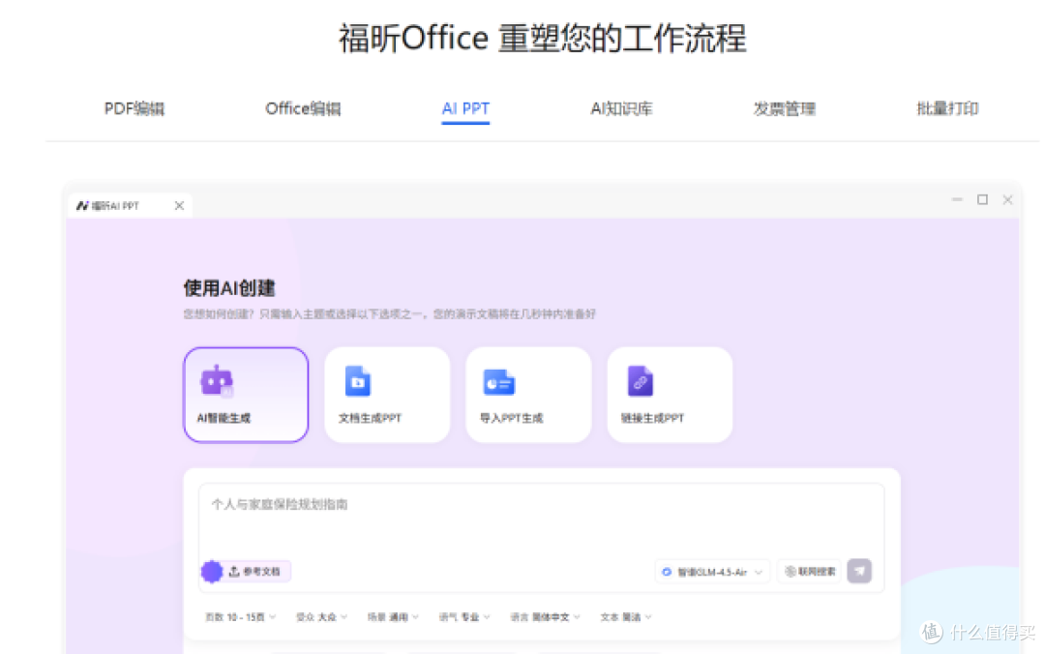
Task: Click the purple badge icon beside 参考文档
Action: coord(212,572)
